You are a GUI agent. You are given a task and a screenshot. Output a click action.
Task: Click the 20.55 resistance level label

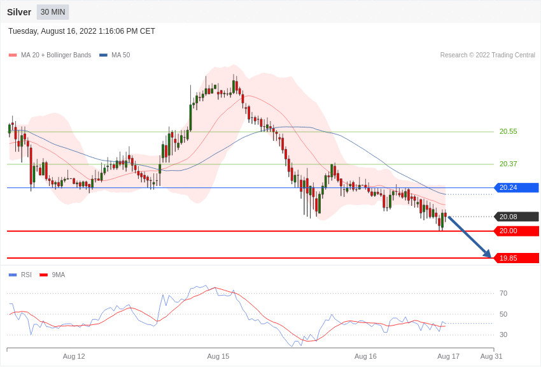509,131
